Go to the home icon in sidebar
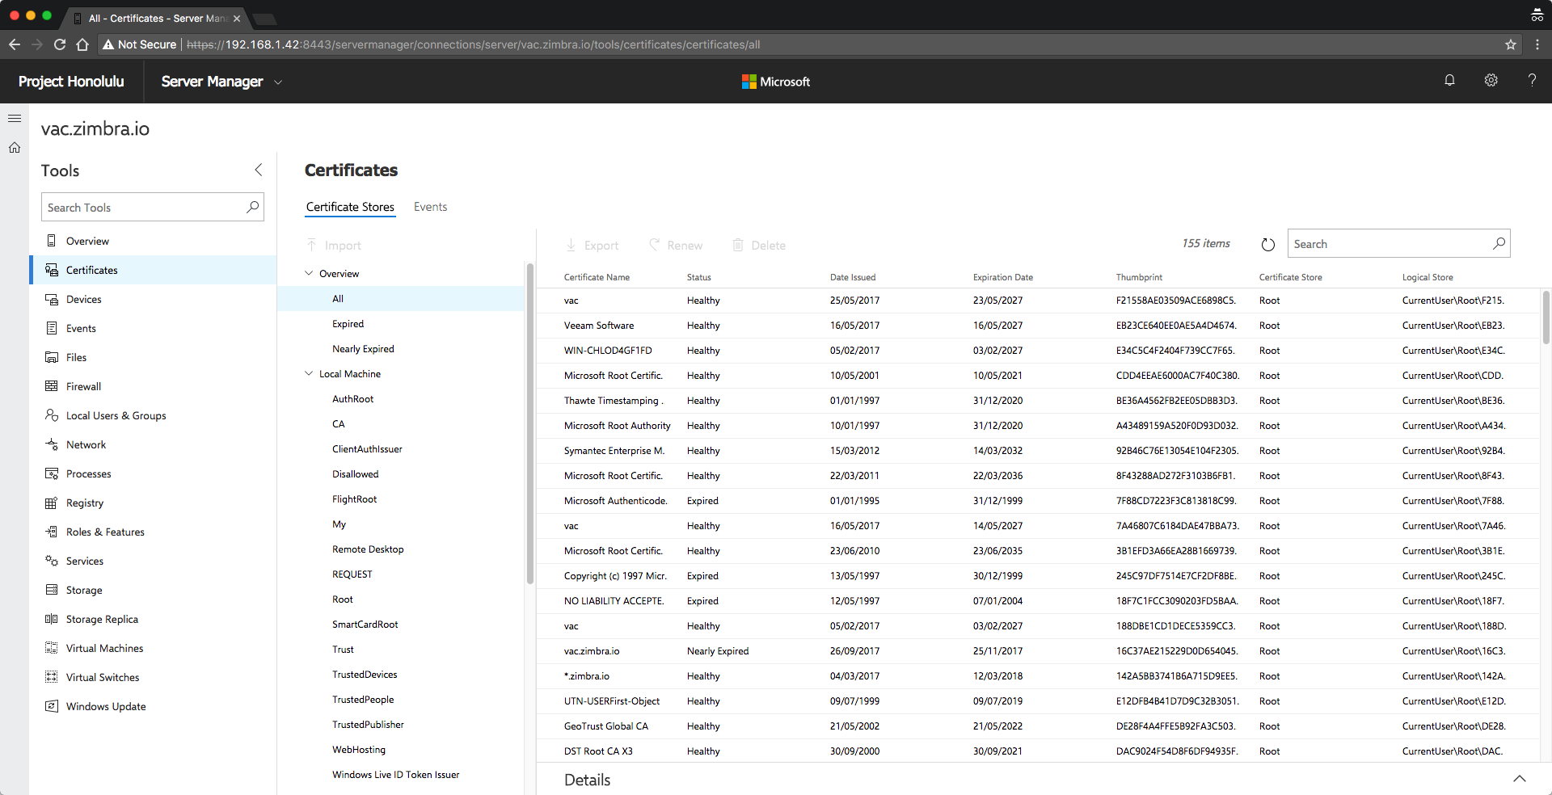This screenshot has height=795, width=1552. point(15,148)
